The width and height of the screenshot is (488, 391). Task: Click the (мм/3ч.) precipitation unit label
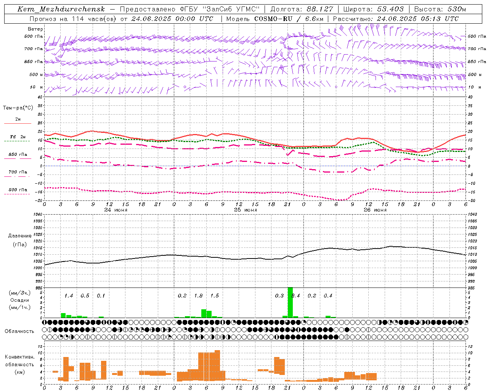coord(19,293)
